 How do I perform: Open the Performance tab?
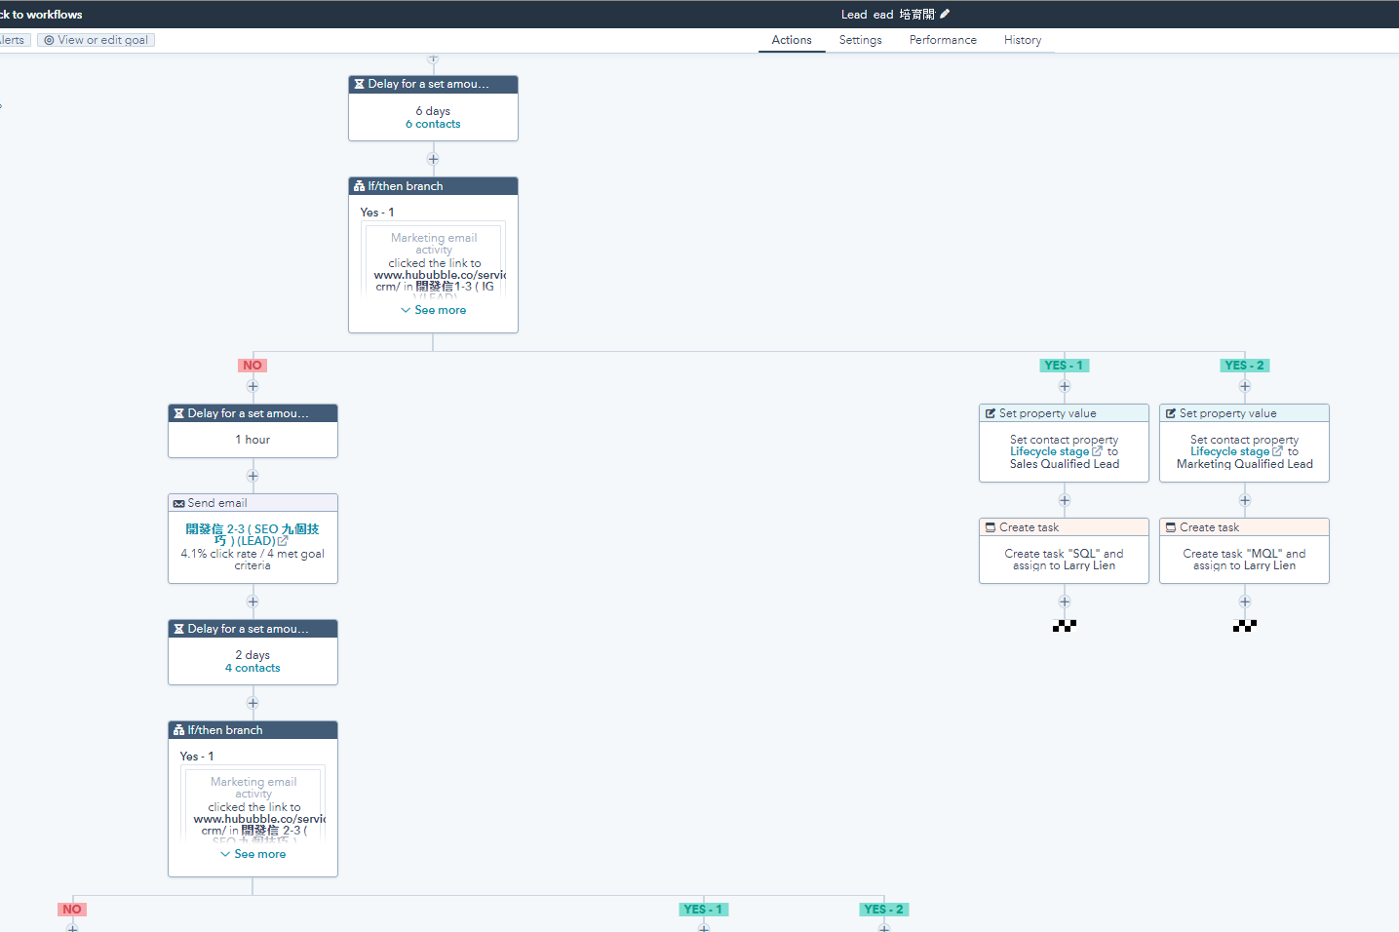[943, 40]
